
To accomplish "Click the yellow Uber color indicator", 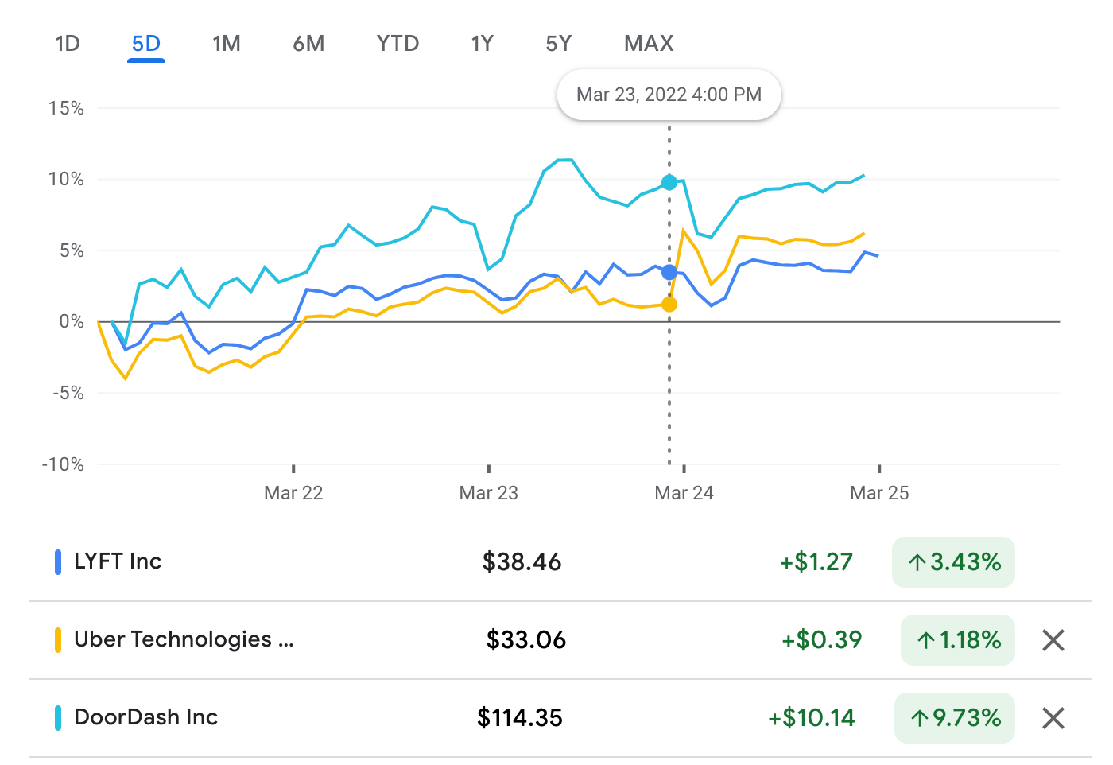I will (58, 640).
